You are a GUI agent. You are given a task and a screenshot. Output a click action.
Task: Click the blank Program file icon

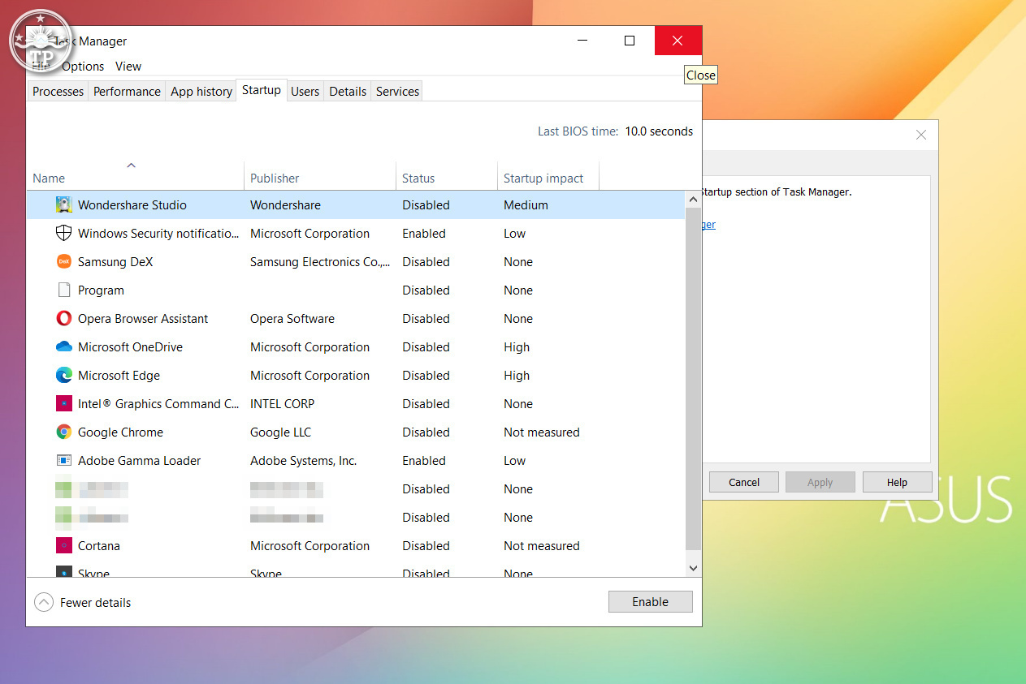pyautogui.click(x=64, y=290)
